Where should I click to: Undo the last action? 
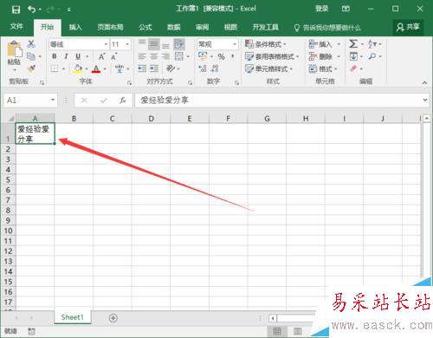(x=31, y=10)
